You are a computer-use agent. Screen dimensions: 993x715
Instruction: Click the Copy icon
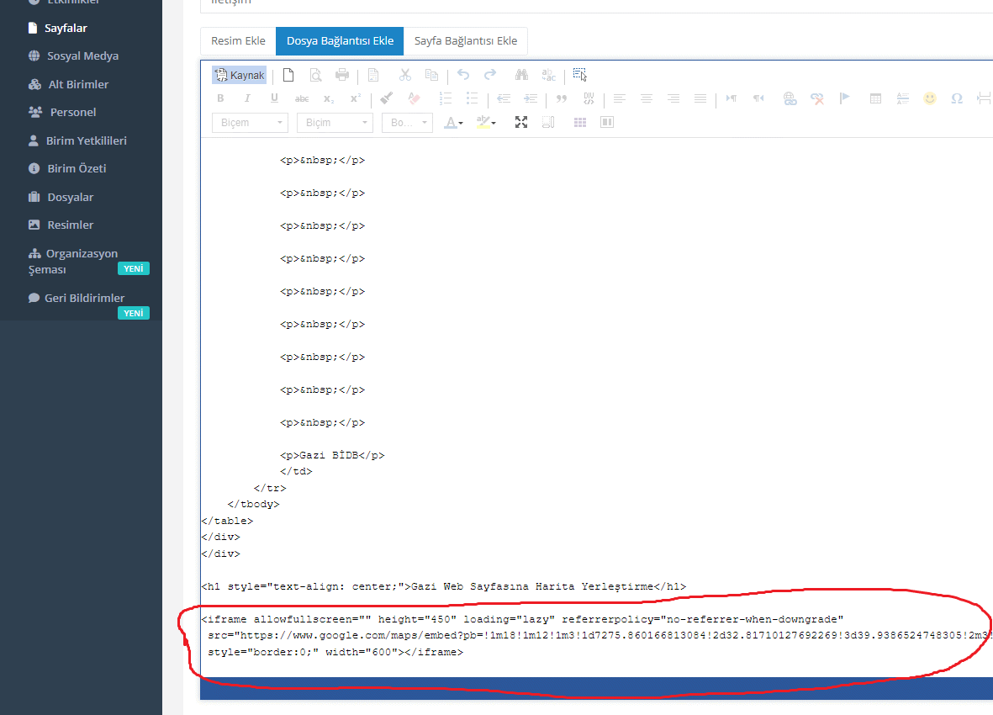[432, 76]
